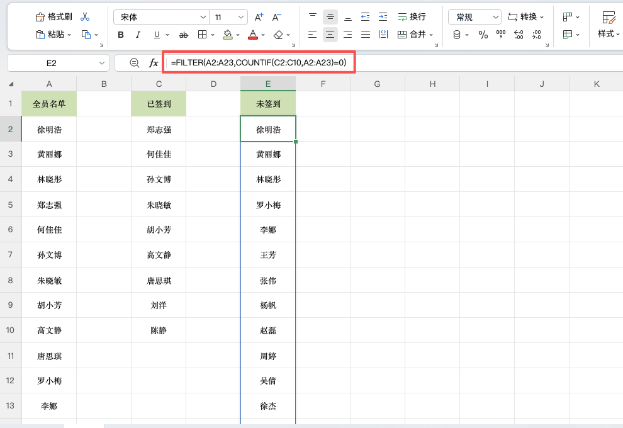623x428 pixels.
Task: Open the clear (eraser) dropdown arrow
Action: [288, 35]
